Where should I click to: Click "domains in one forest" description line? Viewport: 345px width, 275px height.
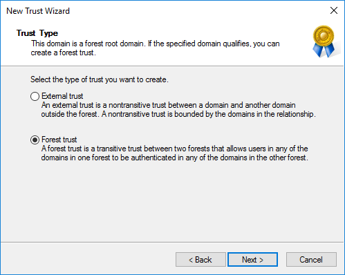174,158
